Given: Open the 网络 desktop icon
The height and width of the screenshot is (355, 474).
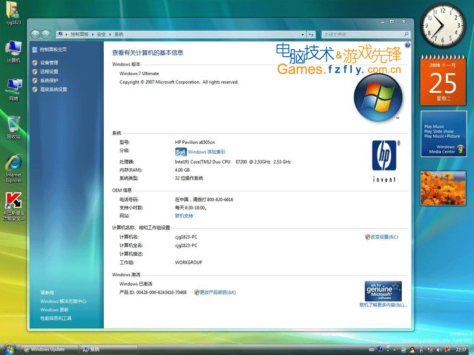Looking at the screenshot, I should (14, 90).
